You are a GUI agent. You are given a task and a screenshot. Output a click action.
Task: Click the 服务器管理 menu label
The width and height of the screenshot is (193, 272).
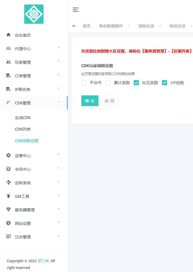[x=25, y=210]
